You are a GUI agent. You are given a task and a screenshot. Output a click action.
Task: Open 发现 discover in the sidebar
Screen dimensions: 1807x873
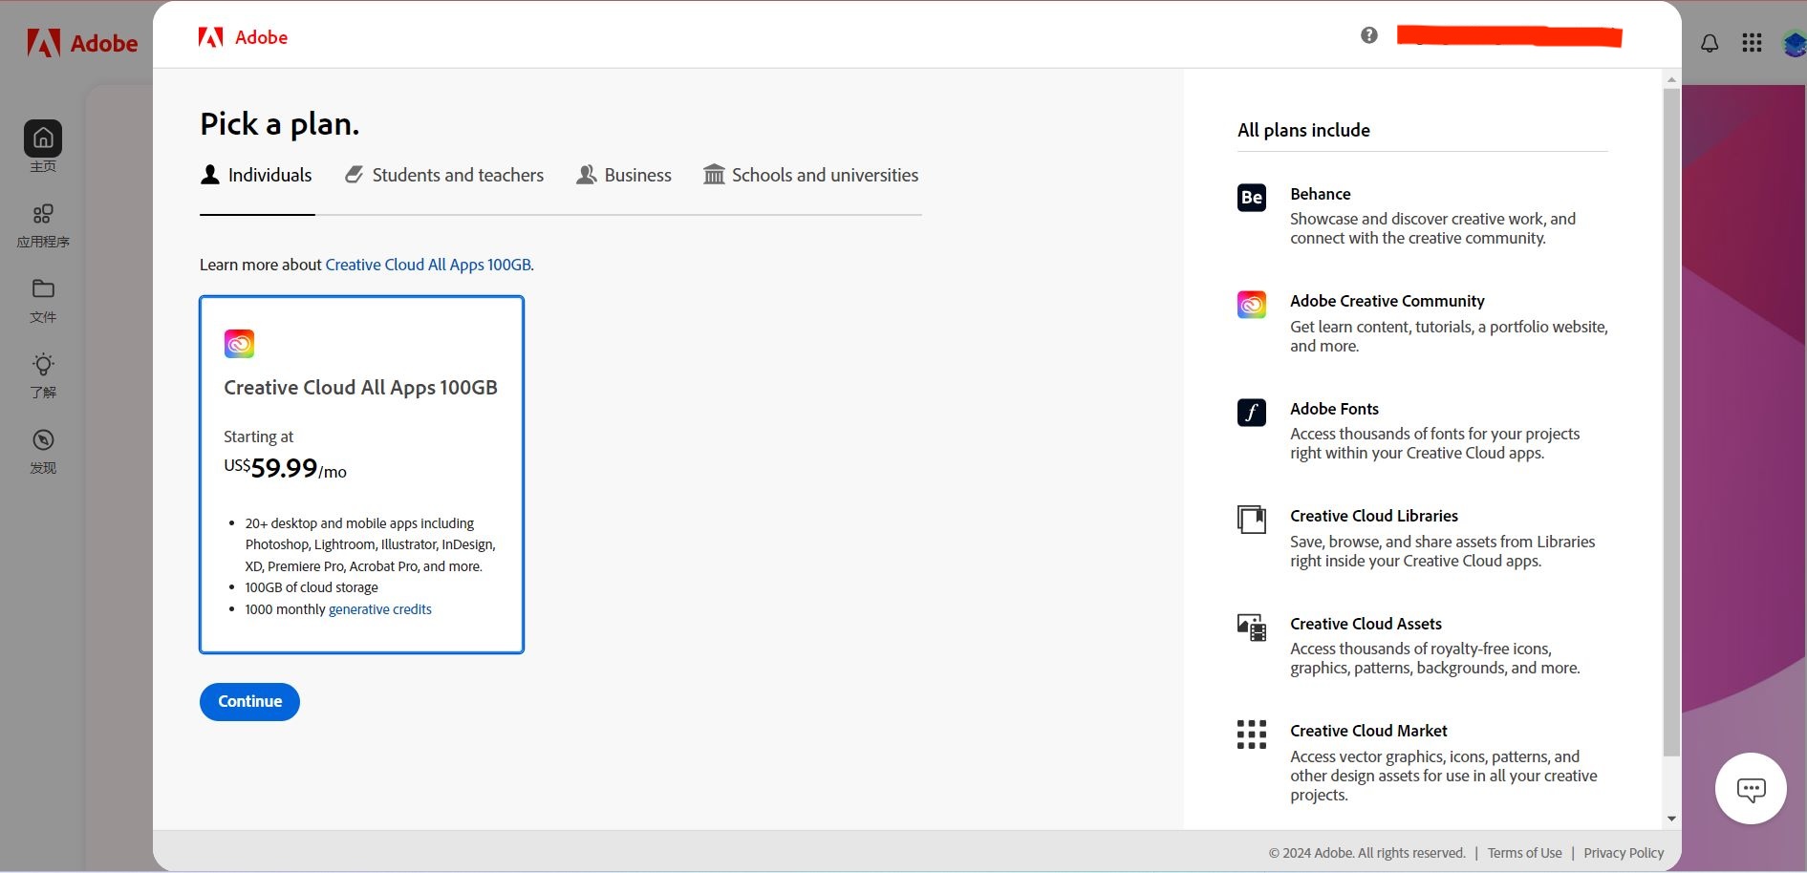tap(43, 452)
